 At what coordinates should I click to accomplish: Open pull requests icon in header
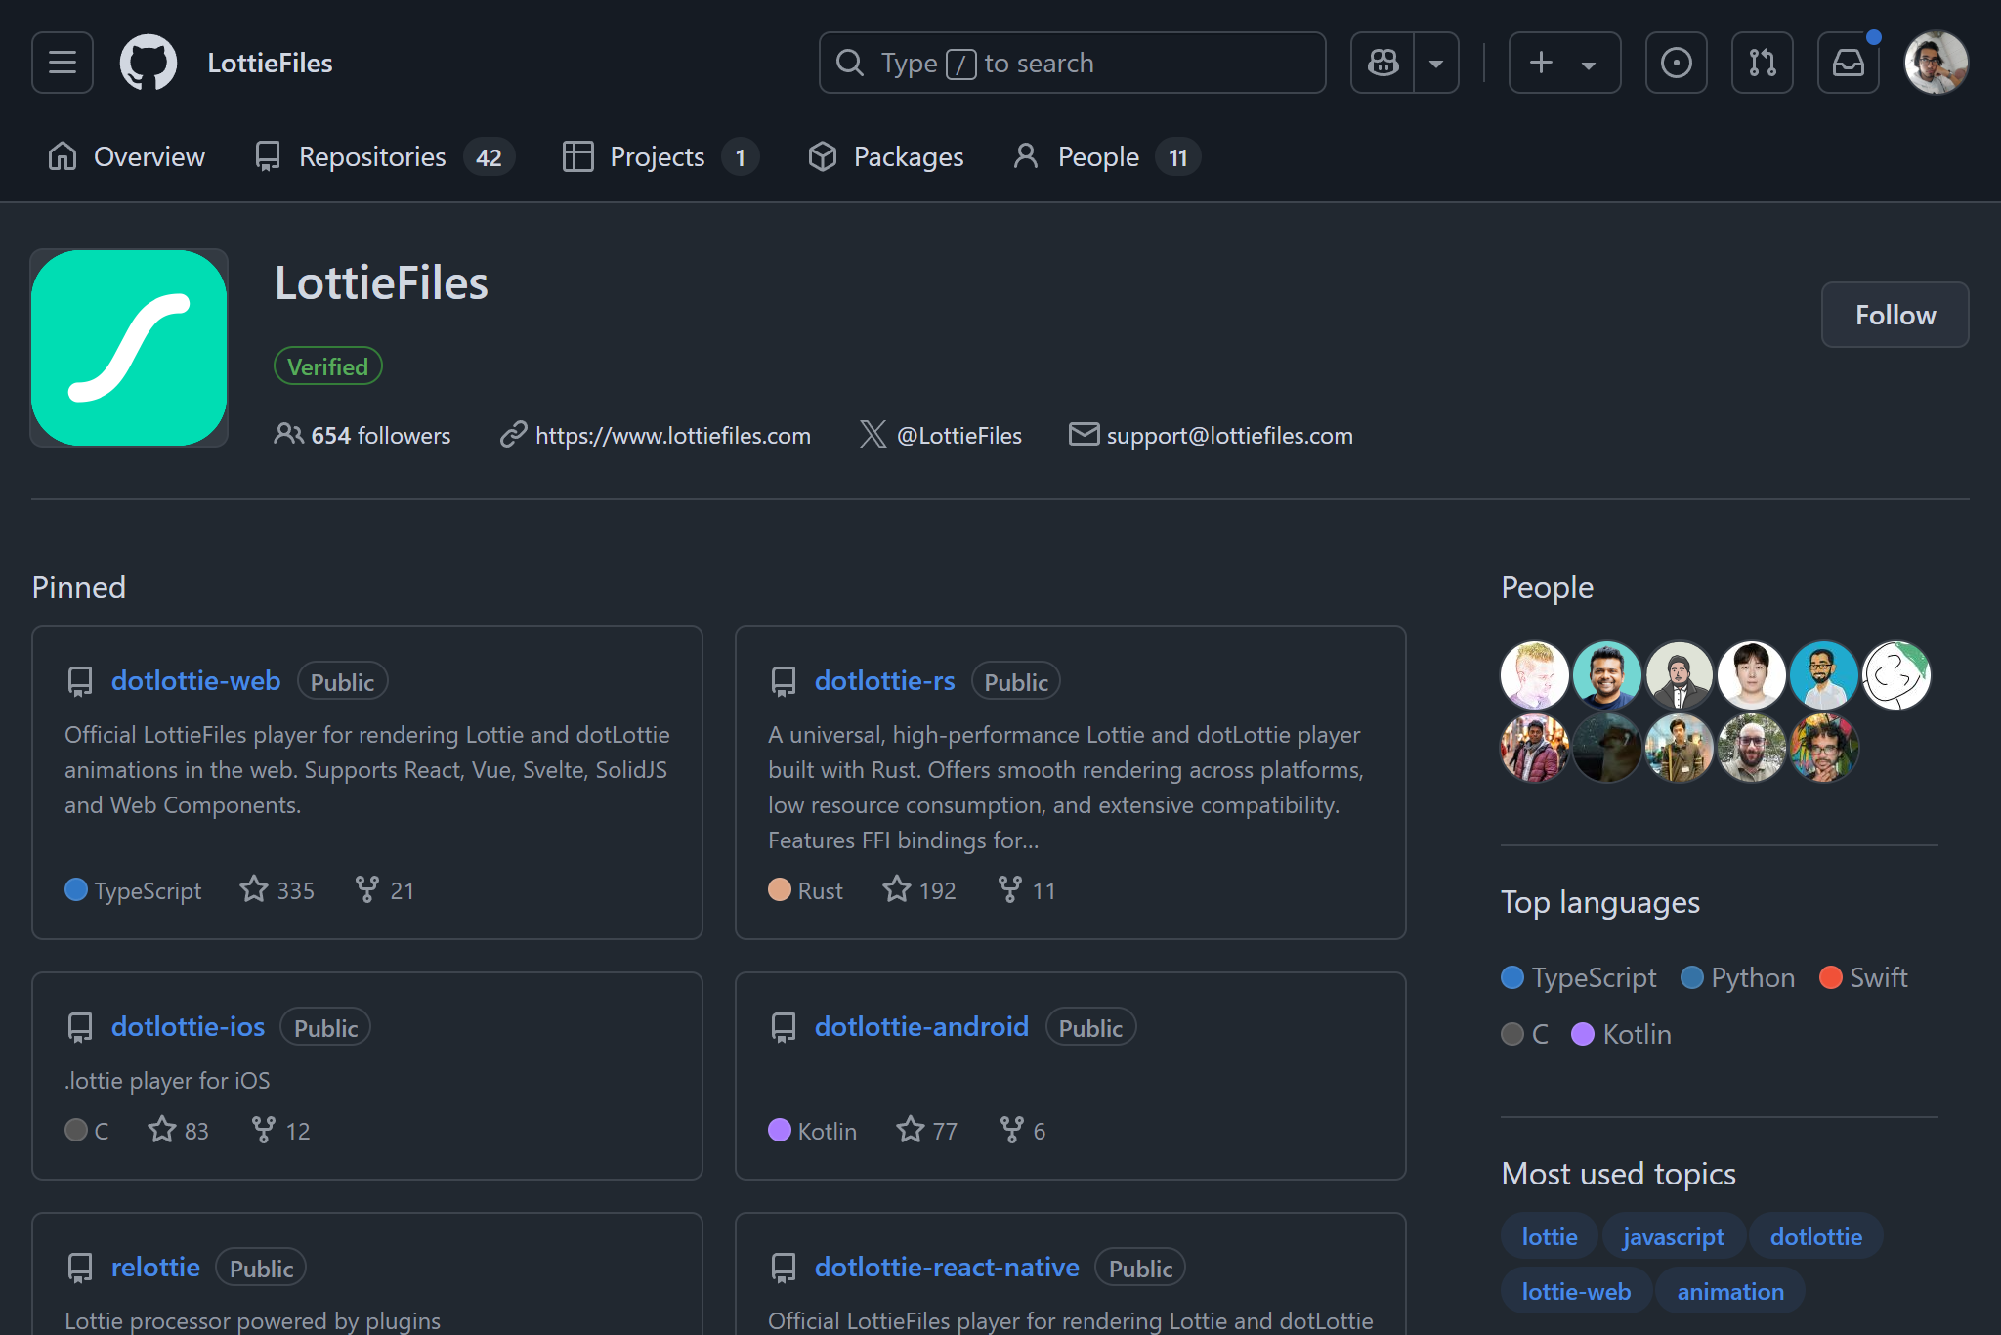point(1762,63)
